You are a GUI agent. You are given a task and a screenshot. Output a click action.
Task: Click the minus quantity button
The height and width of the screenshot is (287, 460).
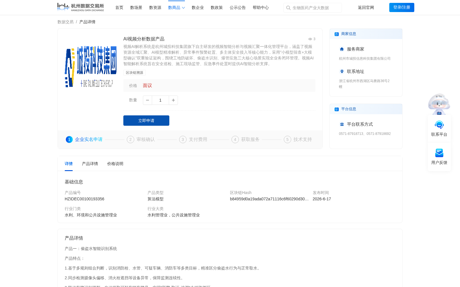pyautogui.click(x=147, y=100)
